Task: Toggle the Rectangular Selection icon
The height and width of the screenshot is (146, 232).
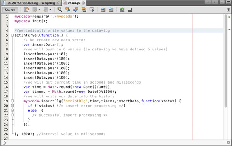Action: tap(92, 10)
